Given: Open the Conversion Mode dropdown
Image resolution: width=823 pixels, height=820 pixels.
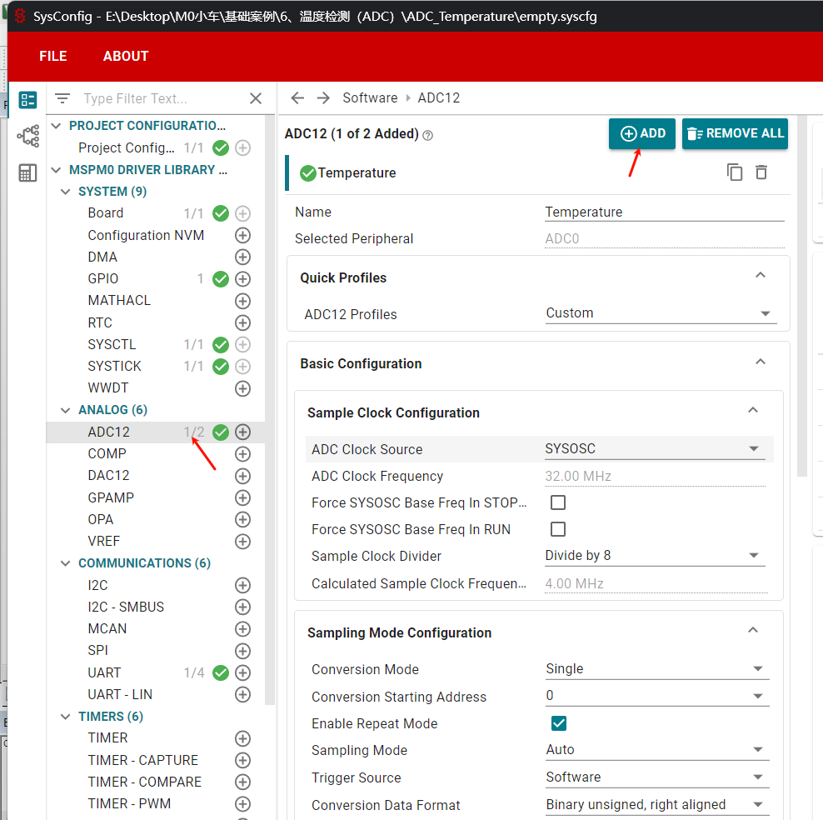Looking at the screenshot, I should pyautogui.click(x=657, y=669).
